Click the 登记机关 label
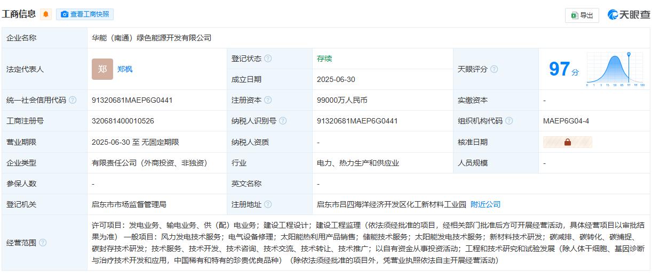This screenshot has height=273, width=652. [x=21, y=204]
